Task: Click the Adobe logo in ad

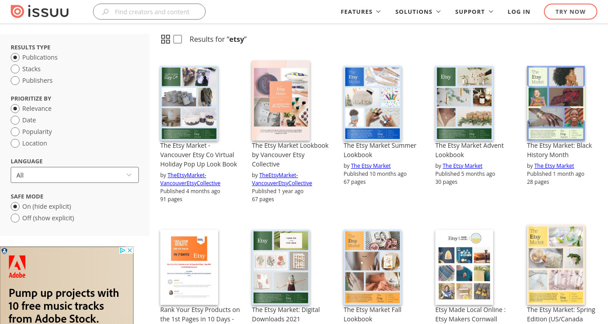Action: click(x=17, y=267)
